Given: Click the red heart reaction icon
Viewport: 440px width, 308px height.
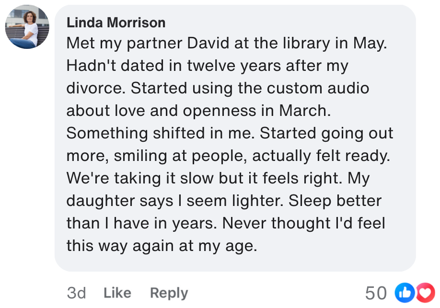Looking at the screenshot, I should point(425,292).
